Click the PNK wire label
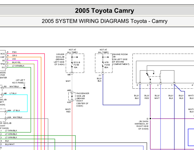 pyautogui.click(x=15, y=52)
